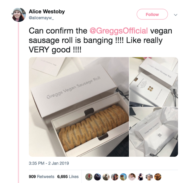Open the eighth liker's avatar

click(149, 177)
